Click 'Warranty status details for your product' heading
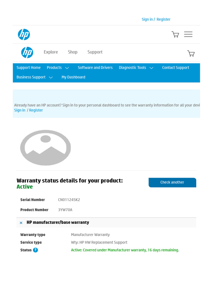This screenshot has height=285, width=213. coord(70,180)
